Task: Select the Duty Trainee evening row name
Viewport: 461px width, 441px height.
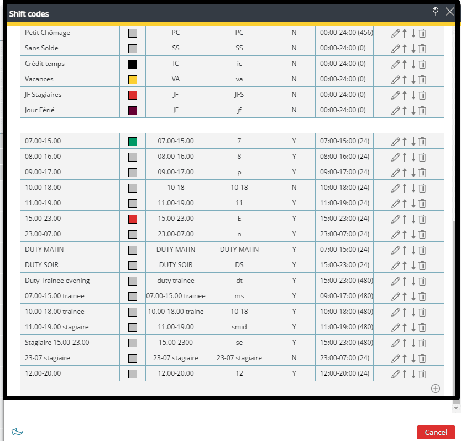Action: [57, 281]
